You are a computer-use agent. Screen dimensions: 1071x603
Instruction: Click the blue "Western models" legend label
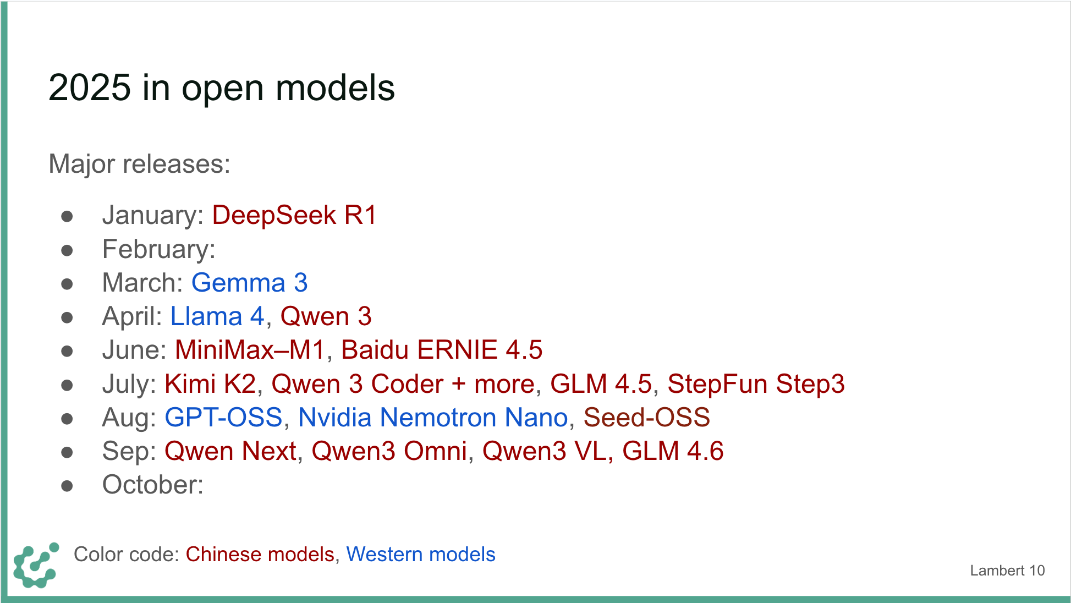point(420,555)
